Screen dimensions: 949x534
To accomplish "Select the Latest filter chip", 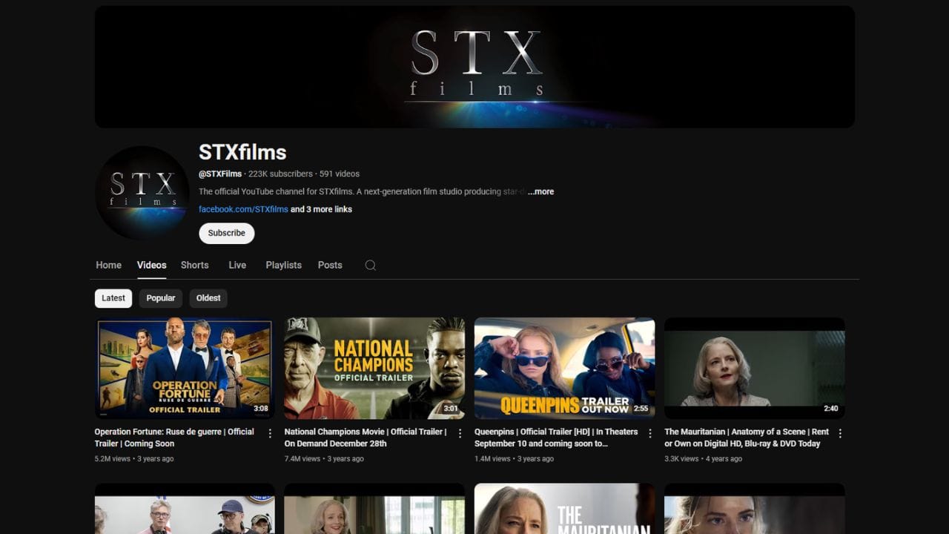I will (113, 298).
